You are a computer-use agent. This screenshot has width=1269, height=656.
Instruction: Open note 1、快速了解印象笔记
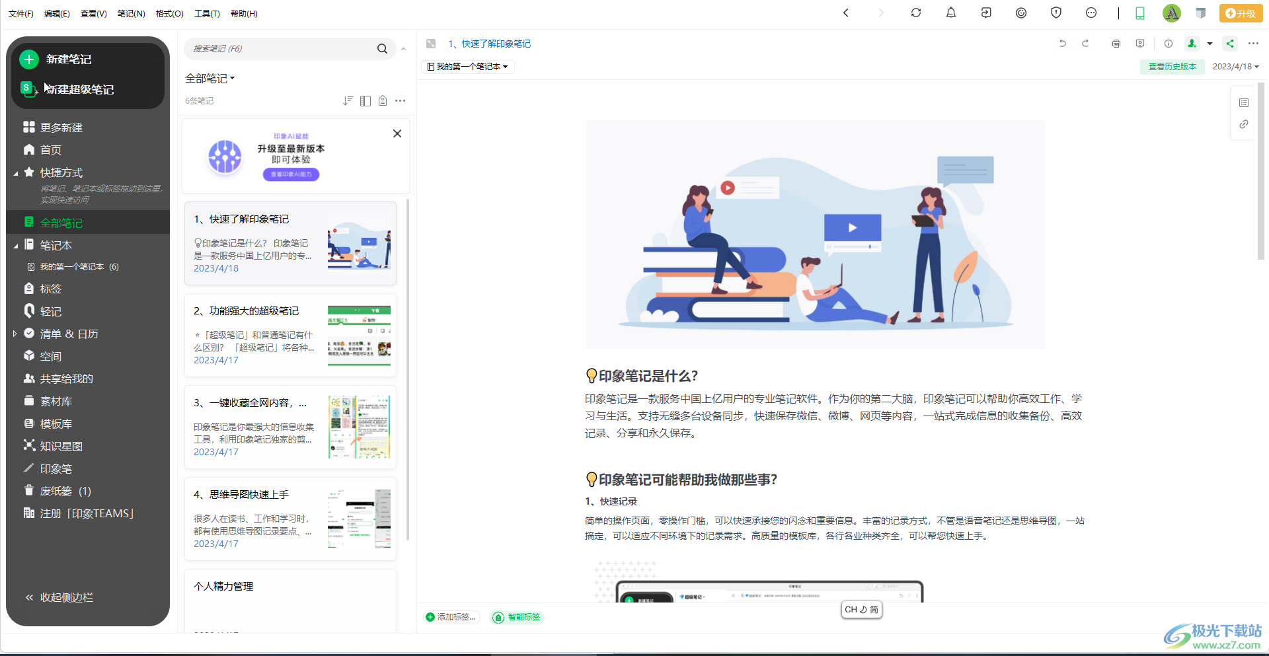pos(290,243)
